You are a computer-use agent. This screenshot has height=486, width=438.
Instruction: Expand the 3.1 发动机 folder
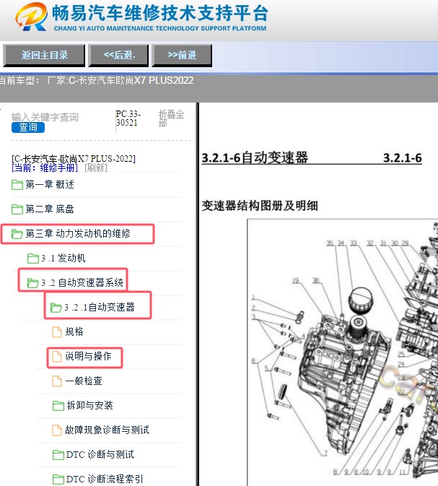[x=32, y=259]
